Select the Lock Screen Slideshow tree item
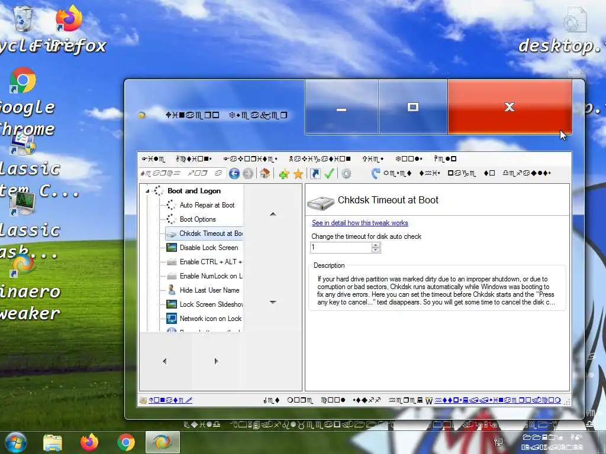Viewport: 606px width, 454px height. [x=211, y=304]
